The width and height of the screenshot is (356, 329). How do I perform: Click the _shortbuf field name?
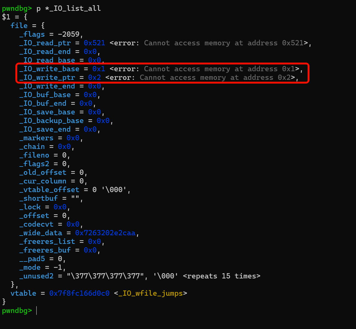(x=38, y=199)
